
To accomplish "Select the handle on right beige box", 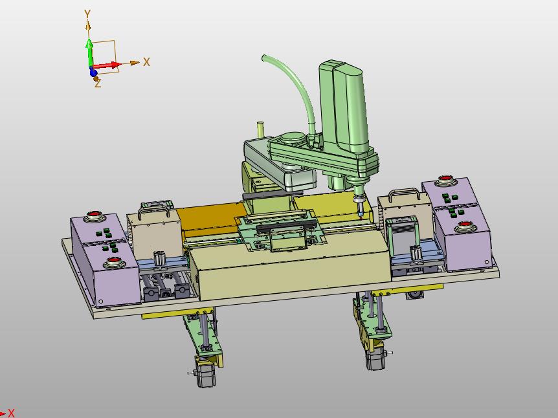I will coord(403,195).
